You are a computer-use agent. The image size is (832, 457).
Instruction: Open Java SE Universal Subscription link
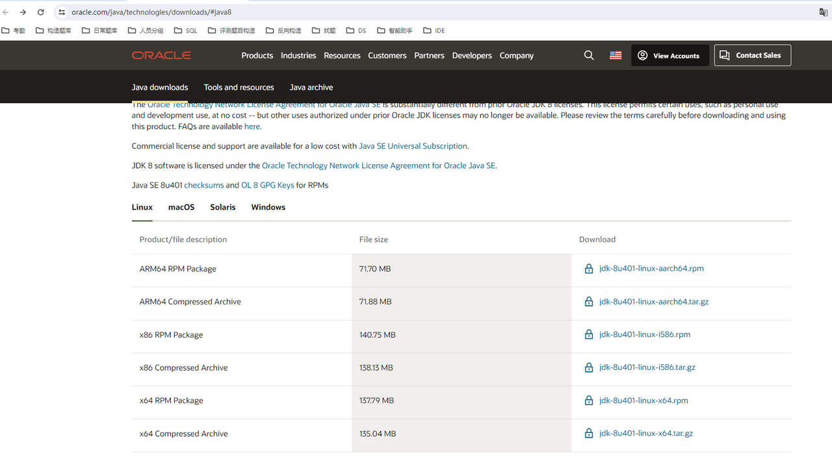click(413, 146)
